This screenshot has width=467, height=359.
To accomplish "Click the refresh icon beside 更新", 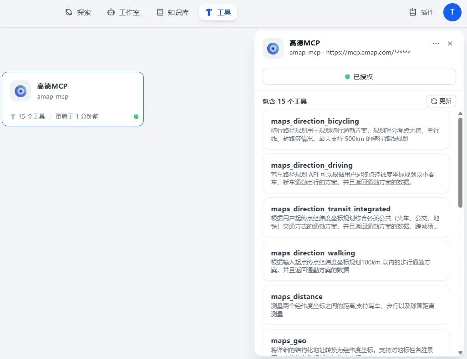I will pos(434,101).
